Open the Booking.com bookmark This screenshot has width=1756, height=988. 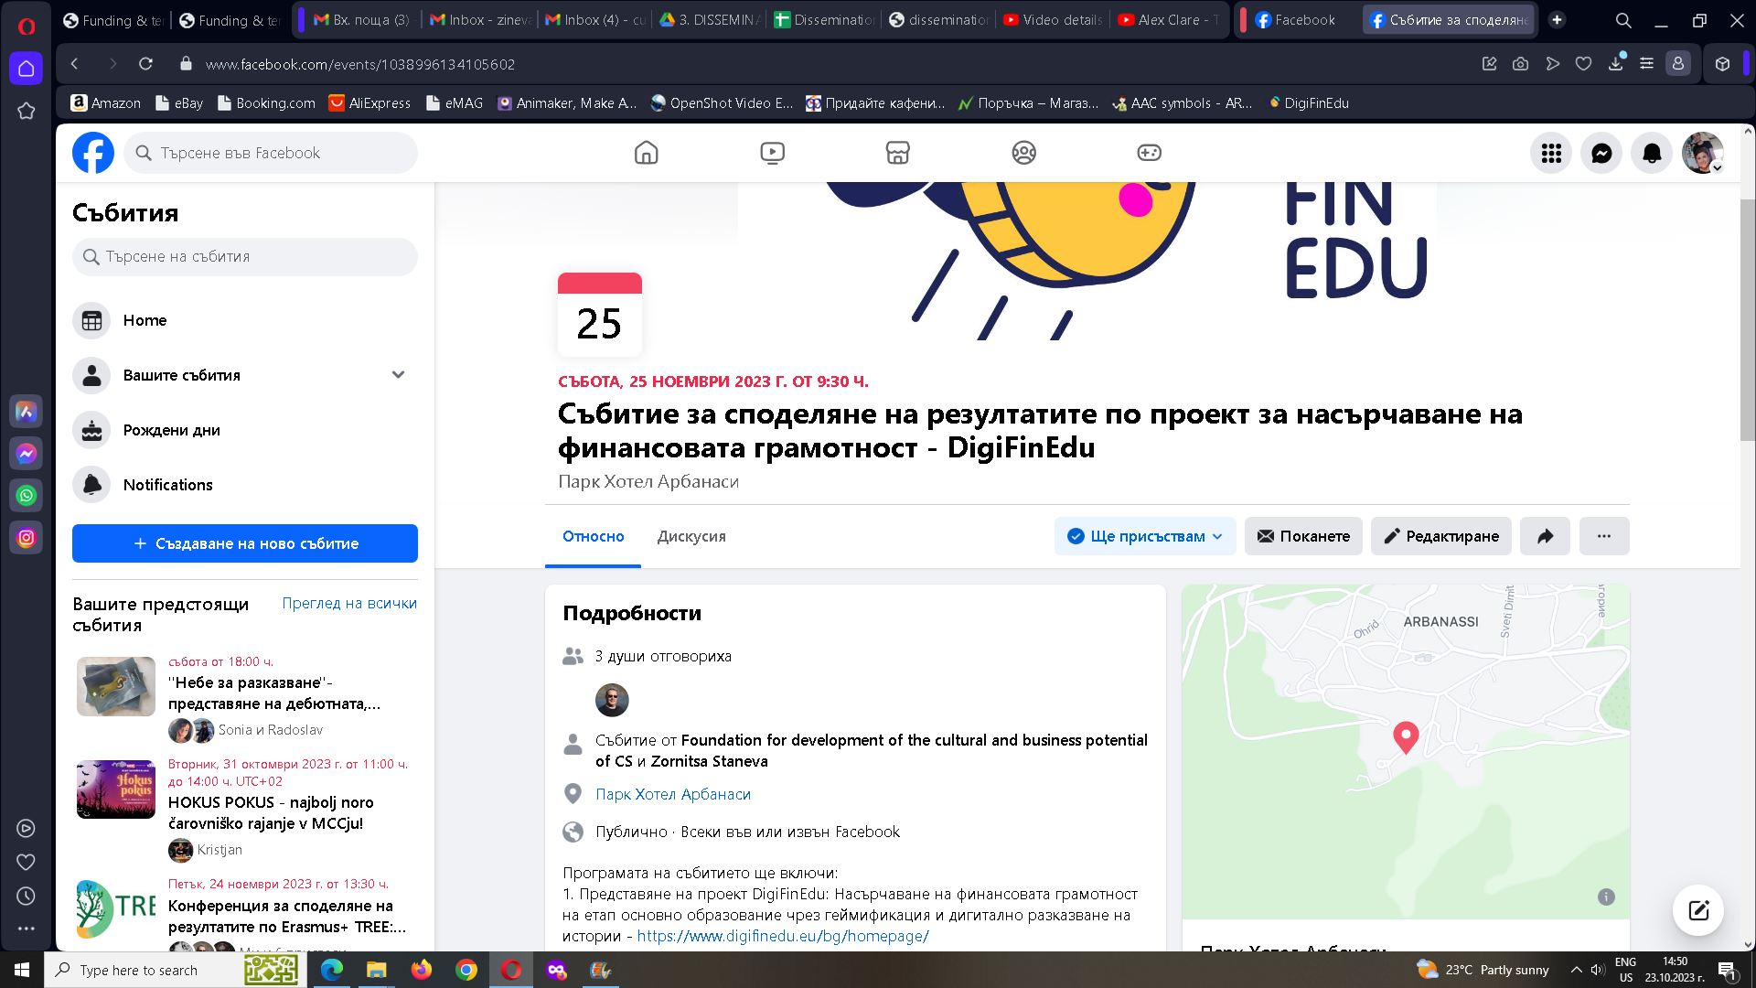pyautogui.click(x=266, y=103)
